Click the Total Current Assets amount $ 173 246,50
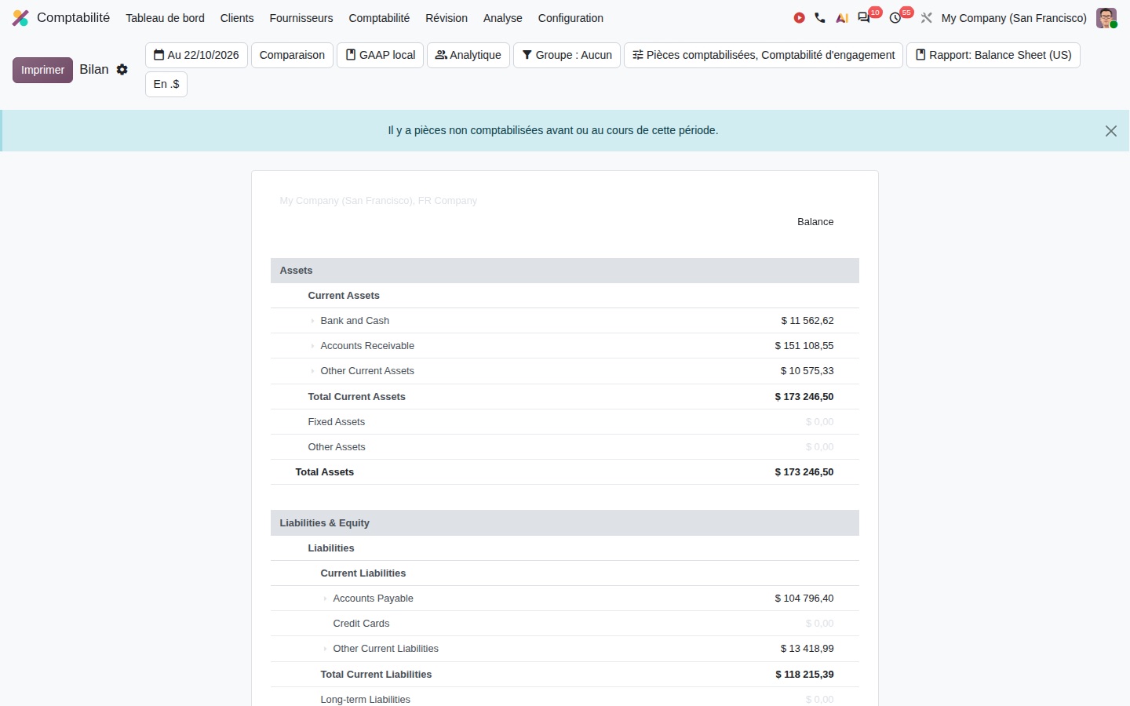Image resolution: width=1130 pixels, height=706 pixels. [804, 397]
